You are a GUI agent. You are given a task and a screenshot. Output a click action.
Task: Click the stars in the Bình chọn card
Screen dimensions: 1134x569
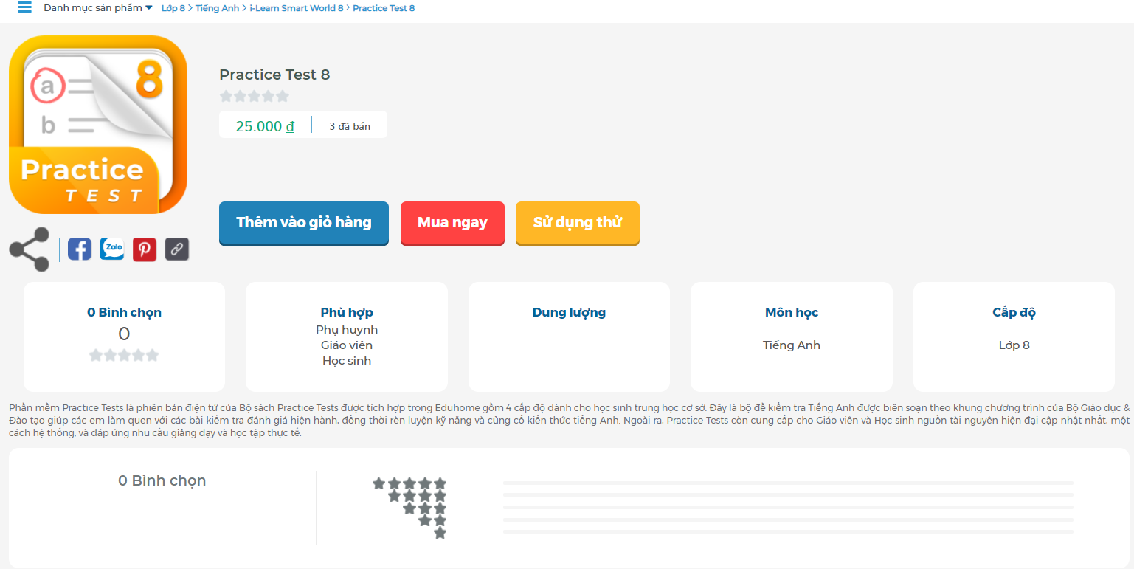[124, 356]
